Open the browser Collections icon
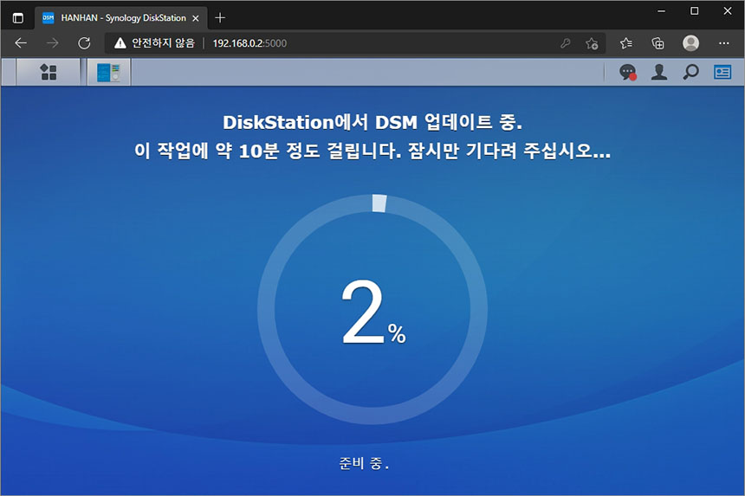745x496 pixels. [658, 43]
